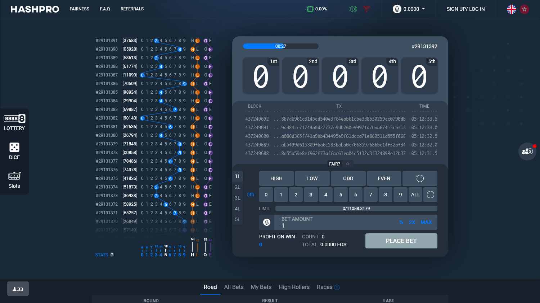Image resolution: width=540 pixels, height=303 pixels.
Task: Click block 437249688 transaction row
Action: tap(341, 153)
